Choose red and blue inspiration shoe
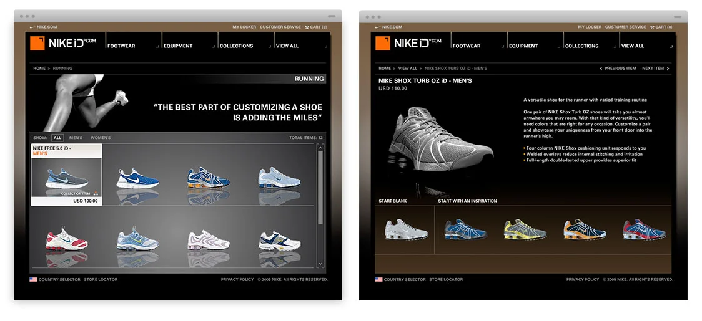The height and width of the screenshot is (321, 702). (x=645, y=229)
